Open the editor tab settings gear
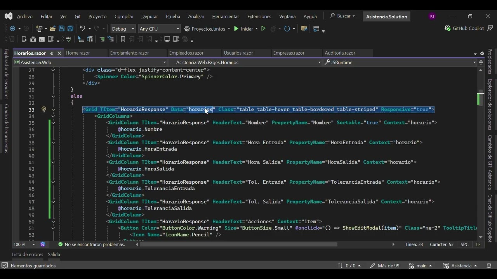 pos(482,53)
